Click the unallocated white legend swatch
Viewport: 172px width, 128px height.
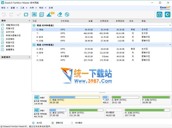pos(72,123)
